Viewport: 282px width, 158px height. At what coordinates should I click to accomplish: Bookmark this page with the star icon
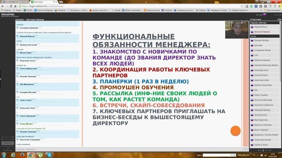tap(242, 6)
